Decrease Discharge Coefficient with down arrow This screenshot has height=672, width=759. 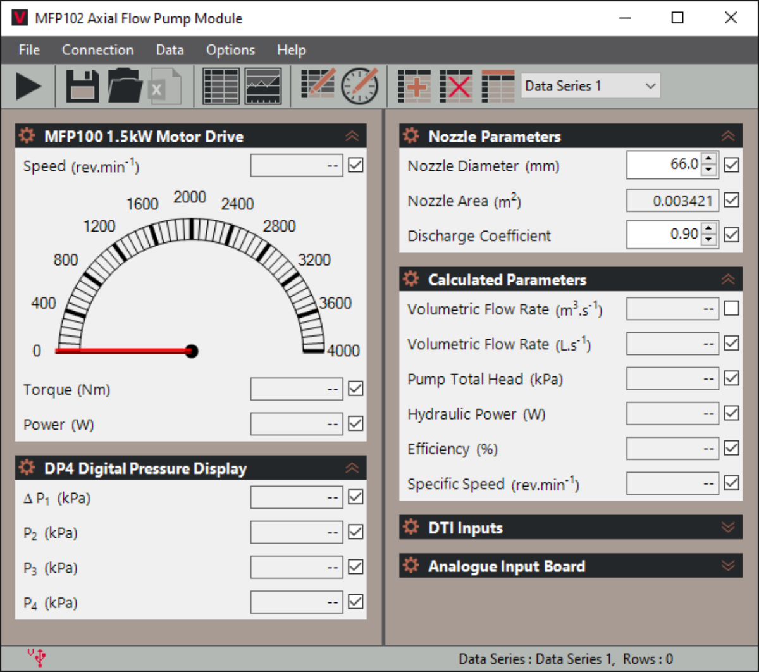[x=709, y=240]
